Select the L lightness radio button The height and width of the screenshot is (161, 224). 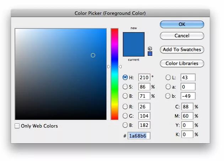168,77
